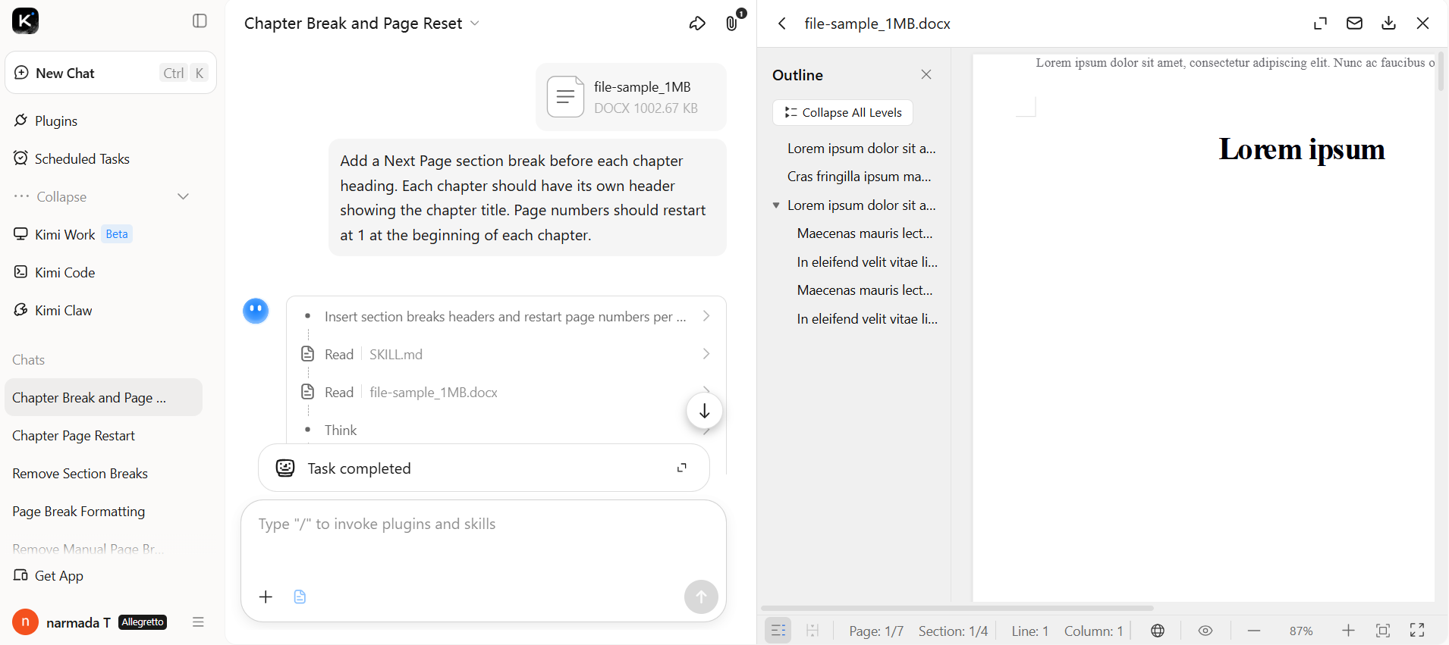The image size is (1449, 645).
Task: Close the Outline pane
Action: coord(926,74)
